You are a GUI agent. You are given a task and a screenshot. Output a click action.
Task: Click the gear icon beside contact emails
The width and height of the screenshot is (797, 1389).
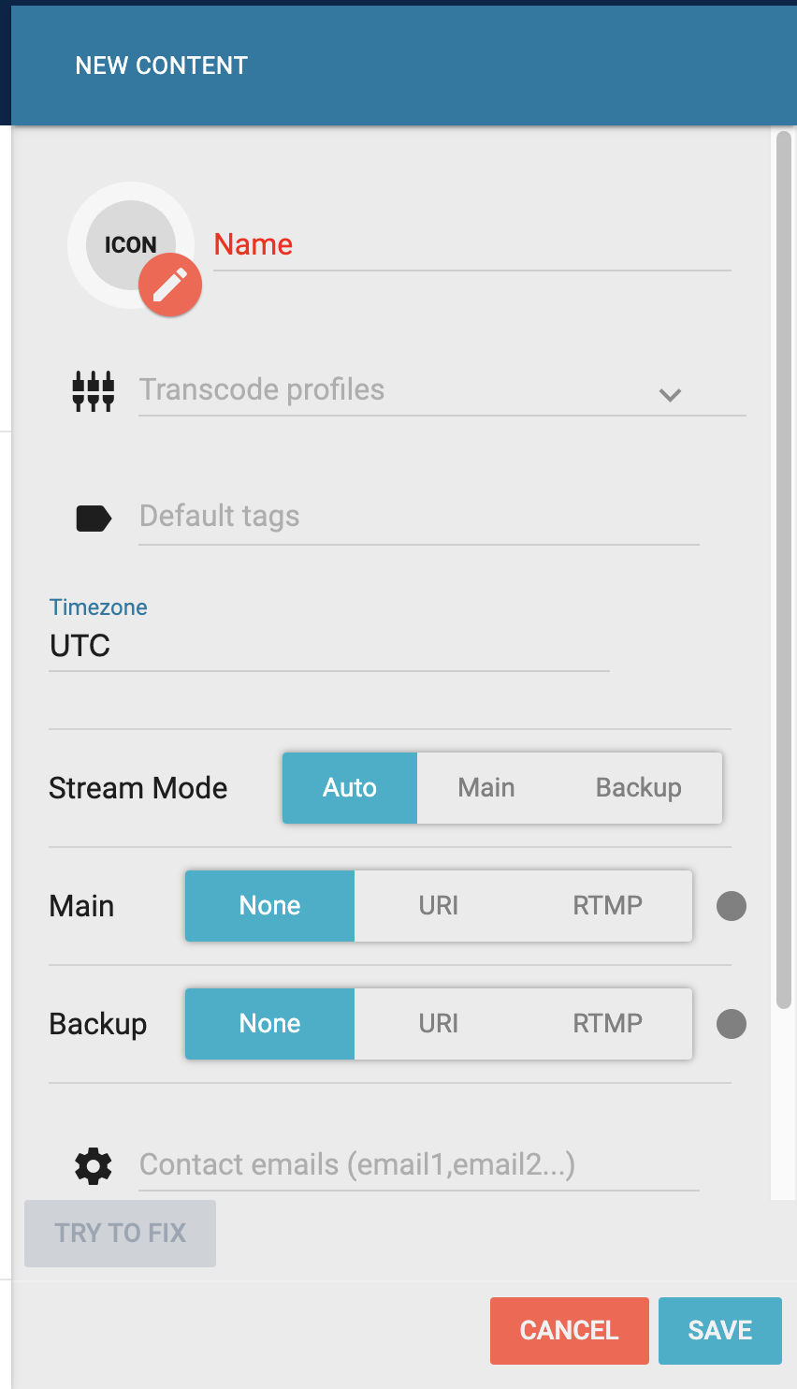click(94, 1166)
